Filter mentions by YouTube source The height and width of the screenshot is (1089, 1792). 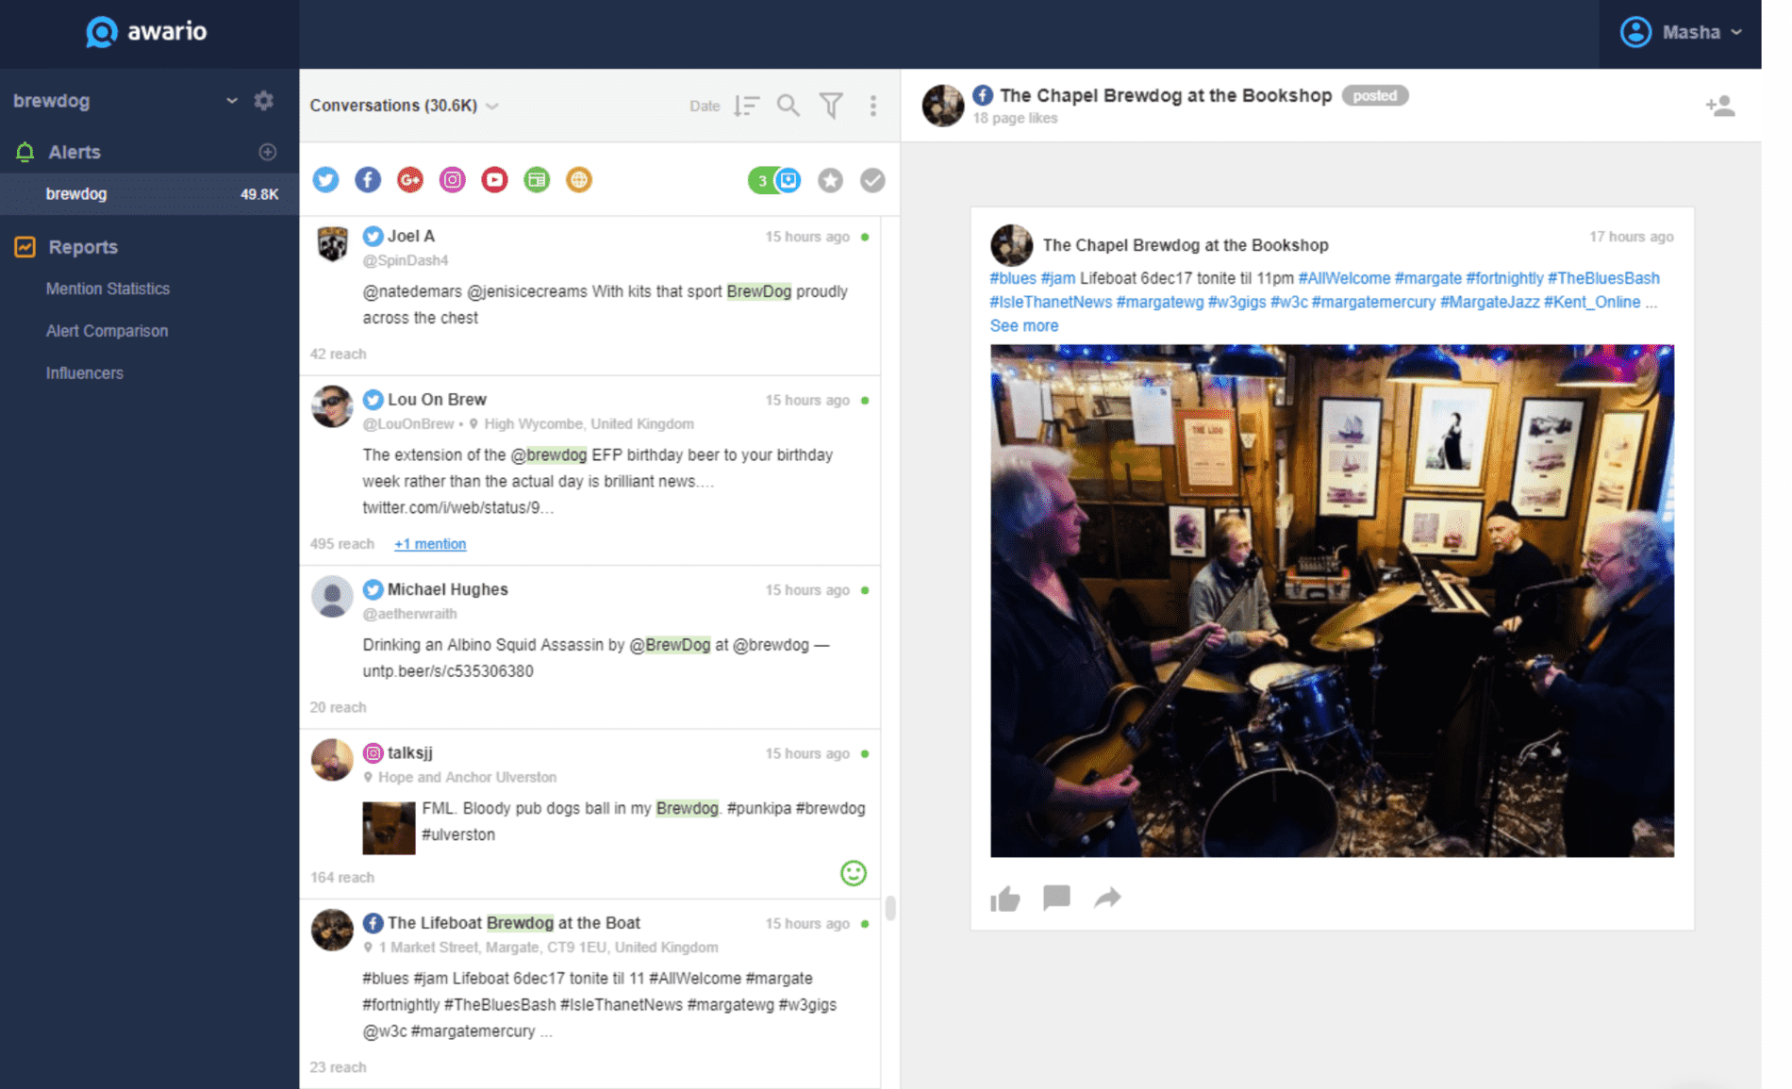pyautogui.click(x=493, y=179)
